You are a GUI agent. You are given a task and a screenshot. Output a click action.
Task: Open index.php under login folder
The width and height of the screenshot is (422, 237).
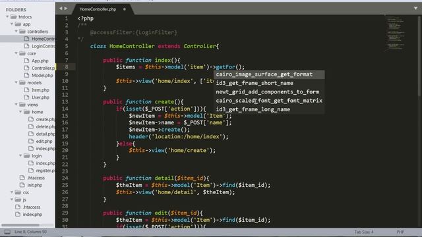[45, 163]
